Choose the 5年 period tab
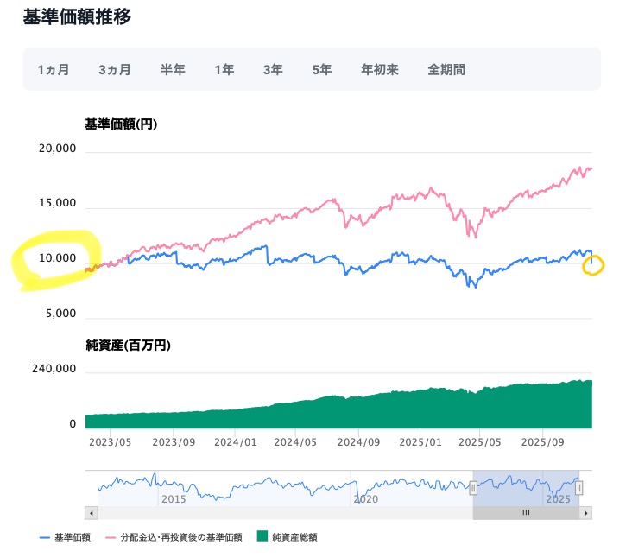Image resolution: width=632 pixels, height=558 pixels. pyautogui.click(x=322, y=70)
